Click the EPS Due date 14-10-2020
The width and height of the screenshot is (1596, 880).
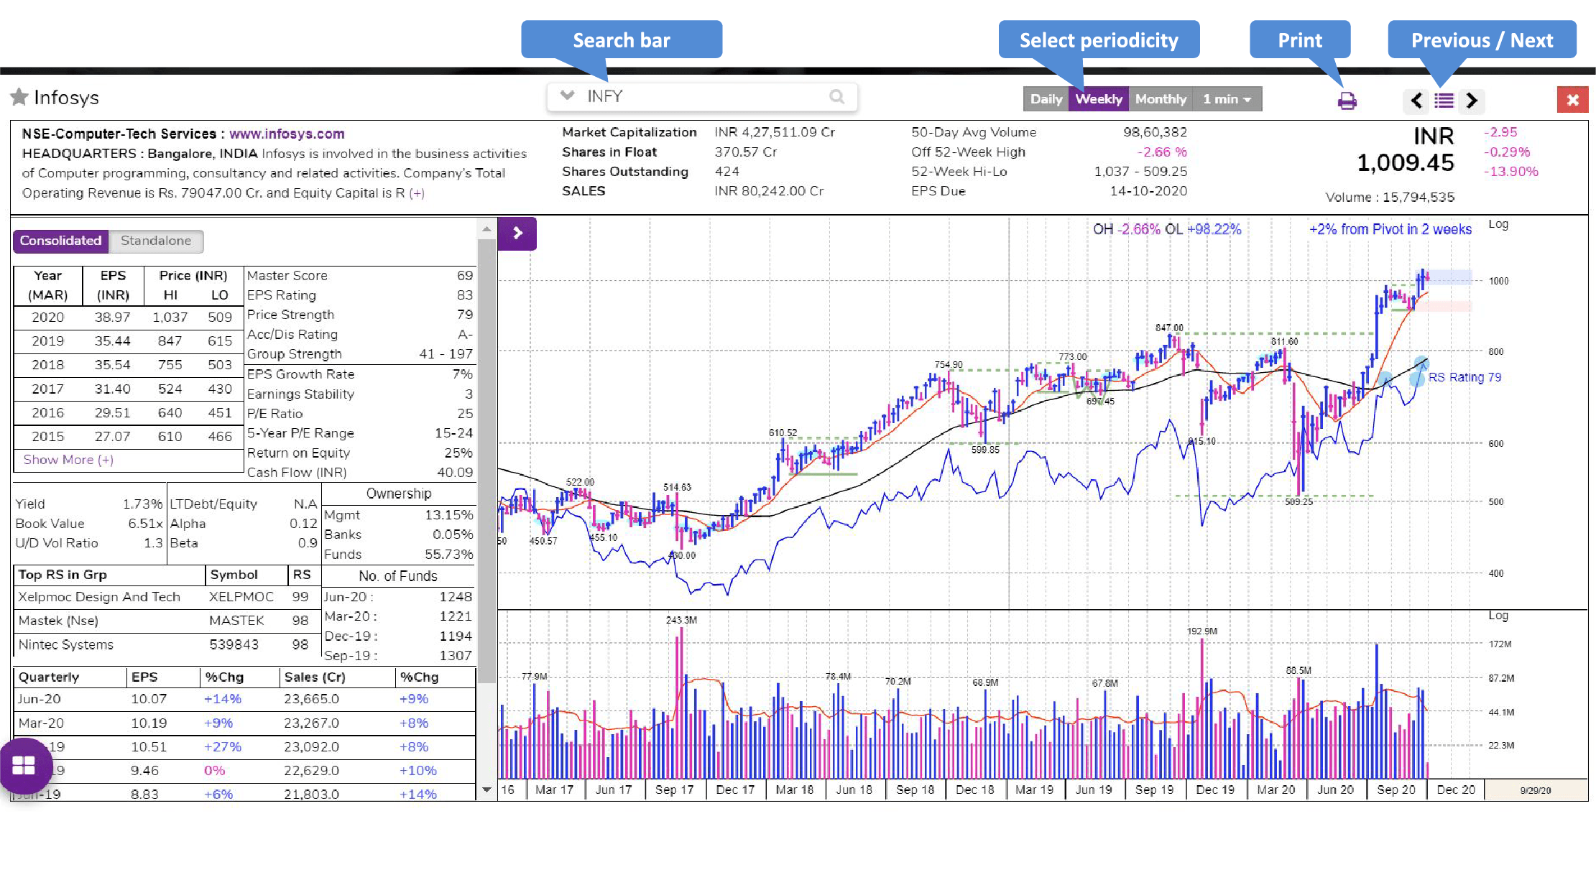[x=1148, y=191]
